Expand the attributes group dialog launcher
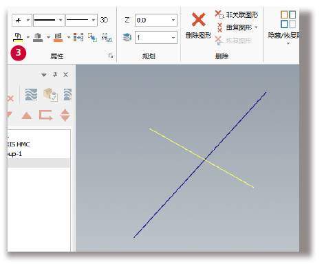This screenshot has height=264, width=324. (x=111, y=56)
